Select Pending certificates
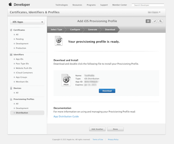Viewport: 174px width, 144px height. click(20, 39)
